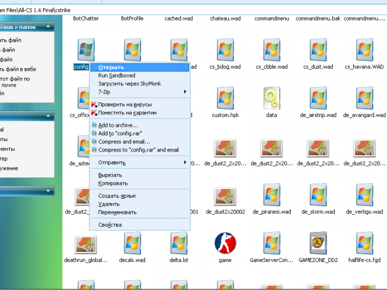
Task: Select the data gear icon
Action: pos(272,98)
